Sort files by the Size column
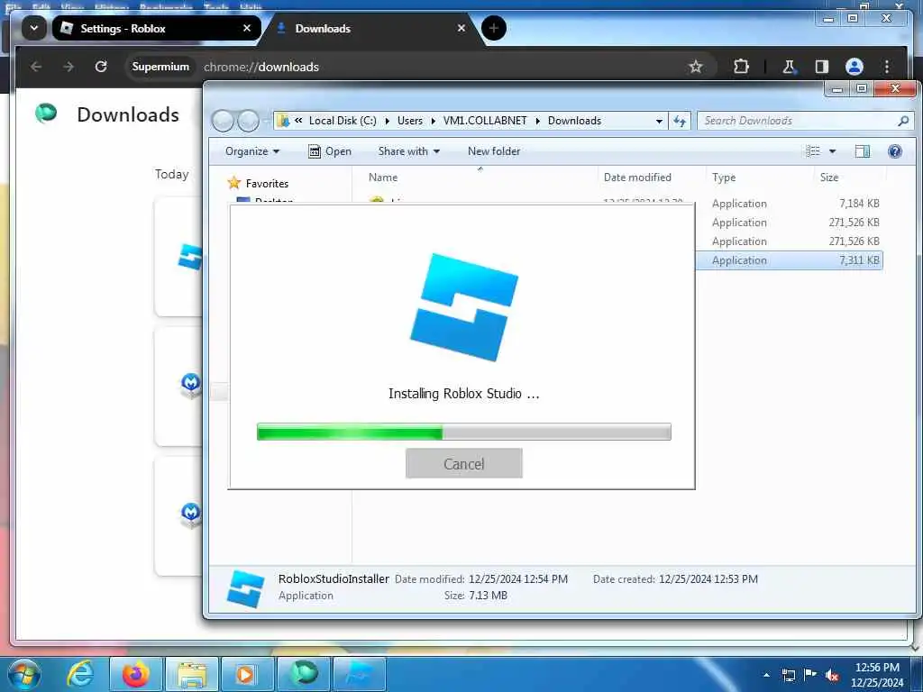 pyautogui.click(x=829, y=178)
